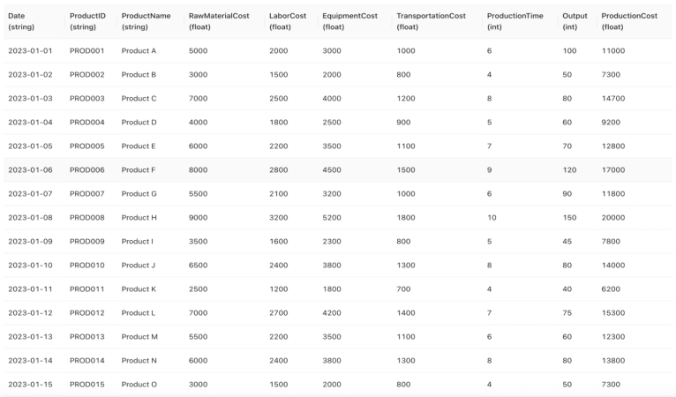The image size is (676, 397).
Task: Click the ProductionTime column header
Action: pos(515,21)
